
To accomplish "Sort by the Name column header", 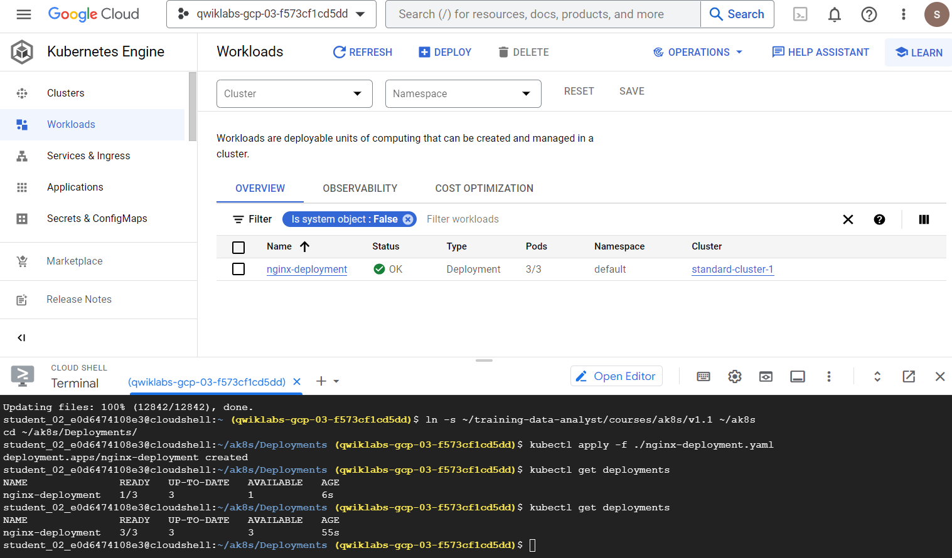I will click(x=288, y=246).
